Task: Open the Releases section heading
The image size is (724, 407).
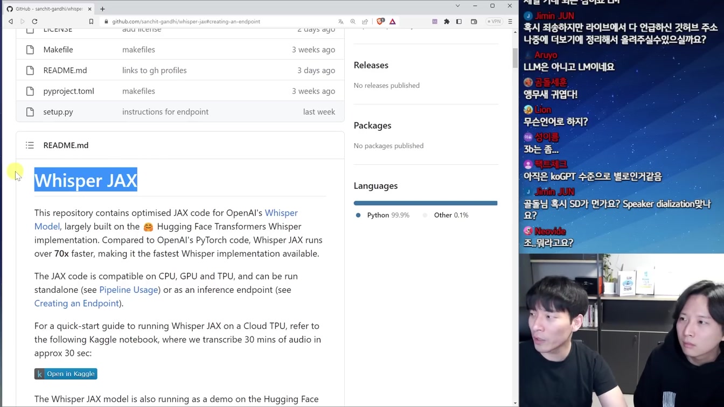Action: (371, 65)
